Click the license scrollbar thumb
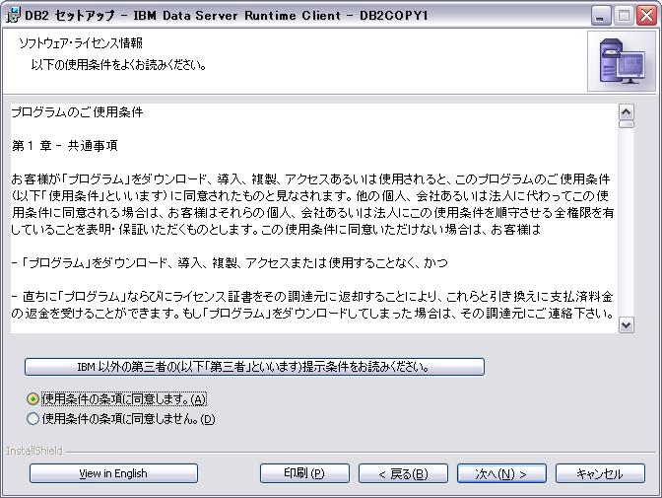 click(x=627, y=124)
